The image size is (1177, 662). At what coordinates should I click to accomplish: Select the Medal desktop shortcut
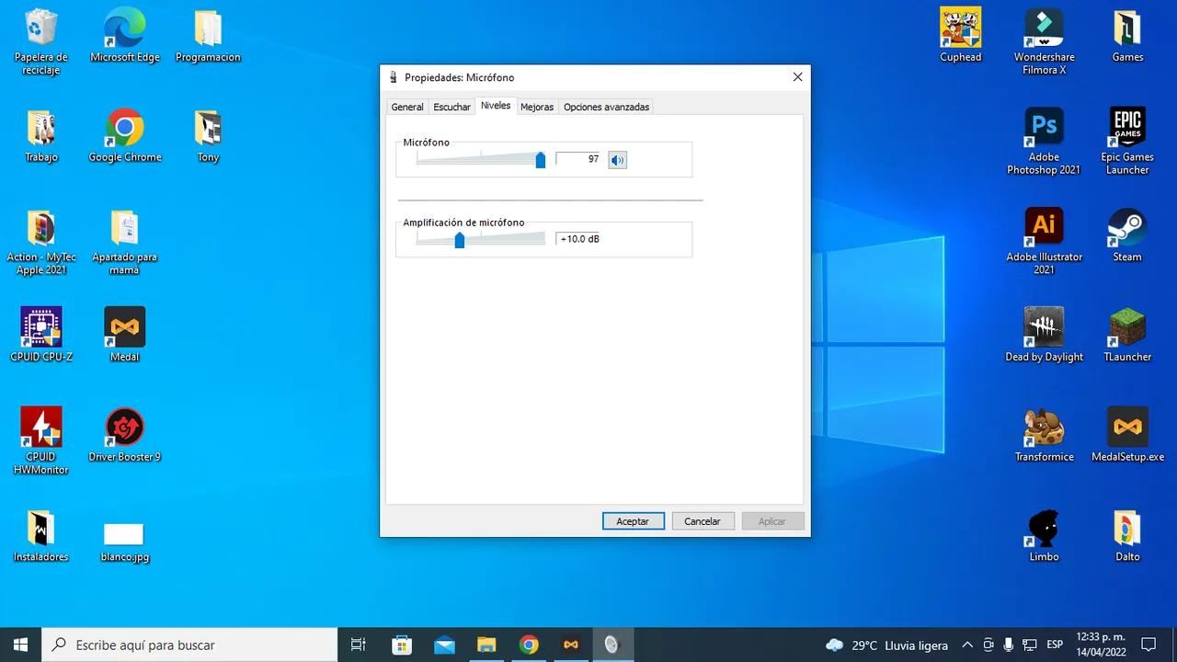coord(125,335)
